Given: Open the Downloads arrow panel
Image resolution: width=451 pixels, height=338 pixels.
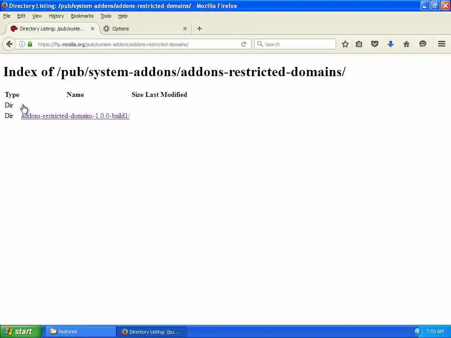Looking at the screenshot, I should click(x=390, y=44).
